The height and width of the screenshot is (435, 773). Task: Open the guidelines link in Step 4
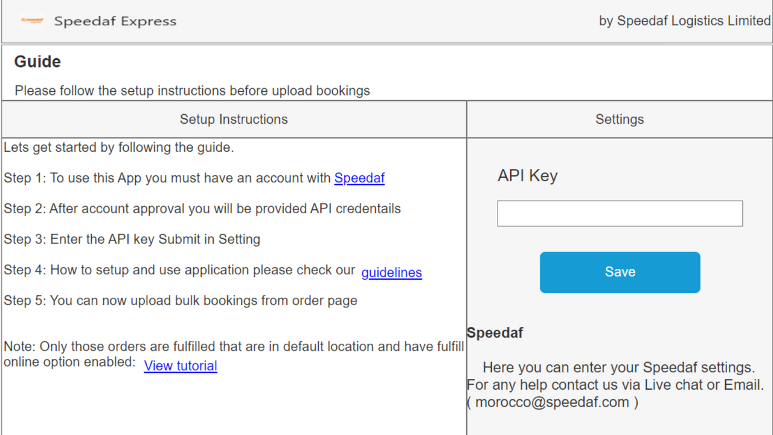point(391,272)
